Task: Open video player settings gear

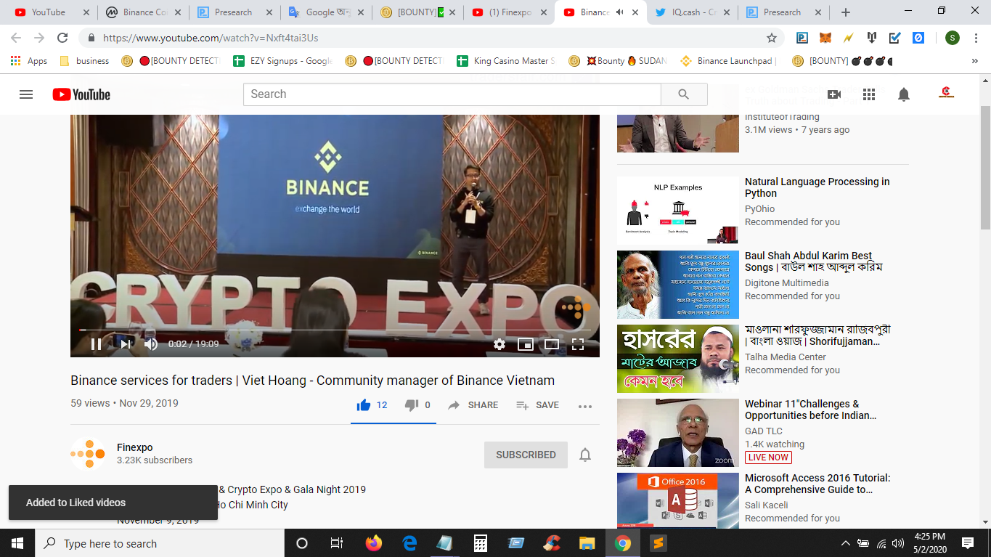Action: (499, 344)
